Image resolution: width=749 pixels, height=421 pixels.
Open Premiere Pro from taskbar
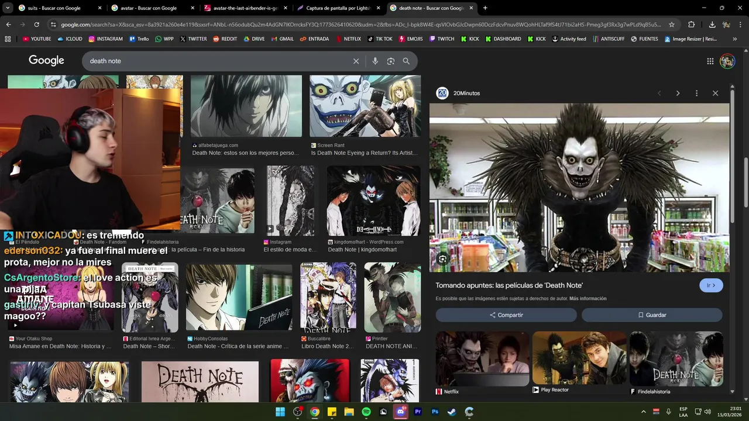pyautogui.click(x=418, y=412)
